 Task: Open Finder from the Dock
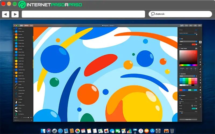43,131
